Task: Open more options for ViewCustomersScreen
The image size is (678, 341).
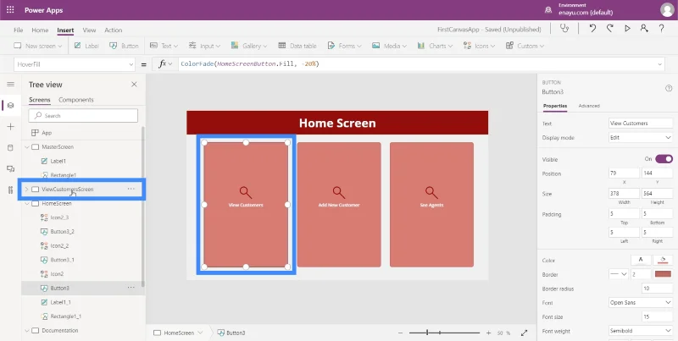Action: (x=131, y=189)
